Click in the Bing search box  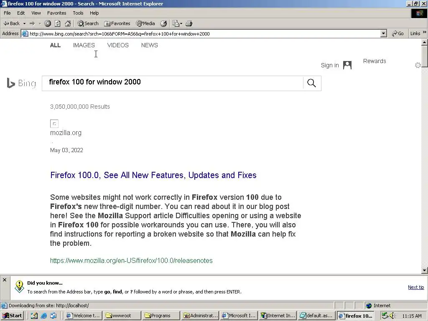coord(173,83)
